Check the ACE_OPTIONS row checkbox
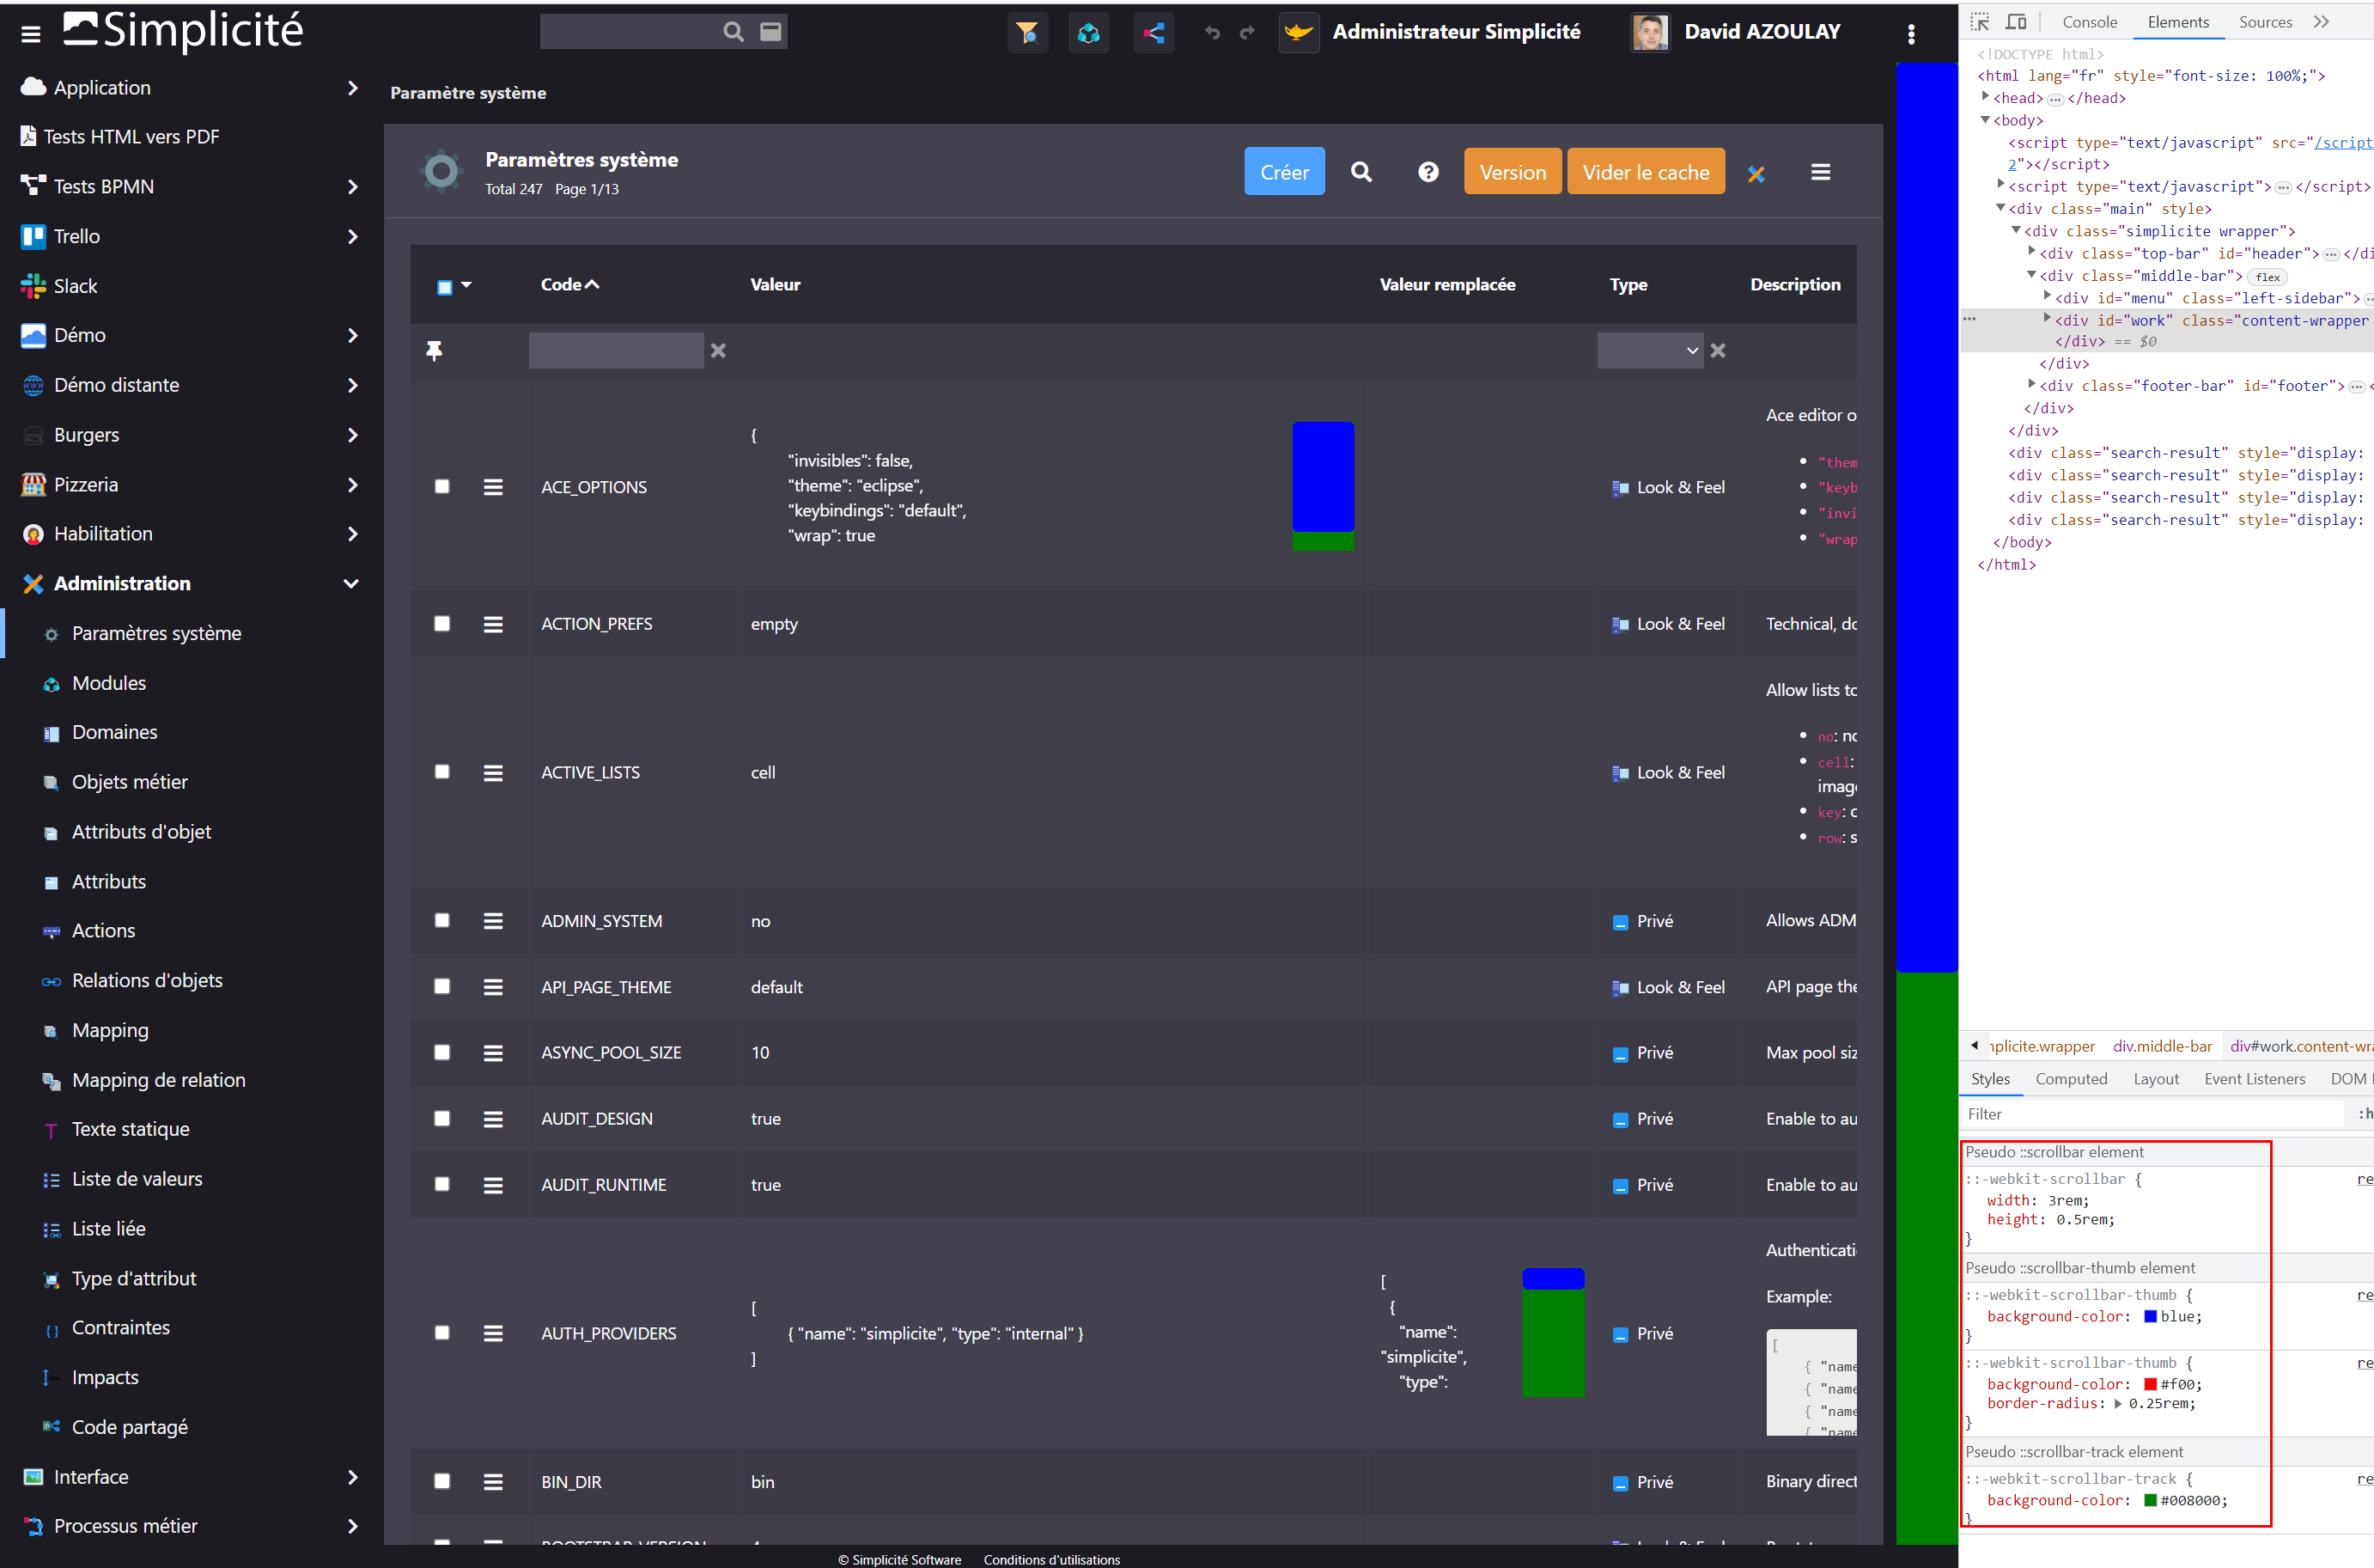The width and height of the screenshot is (2374, 1568). pos(441,486)
